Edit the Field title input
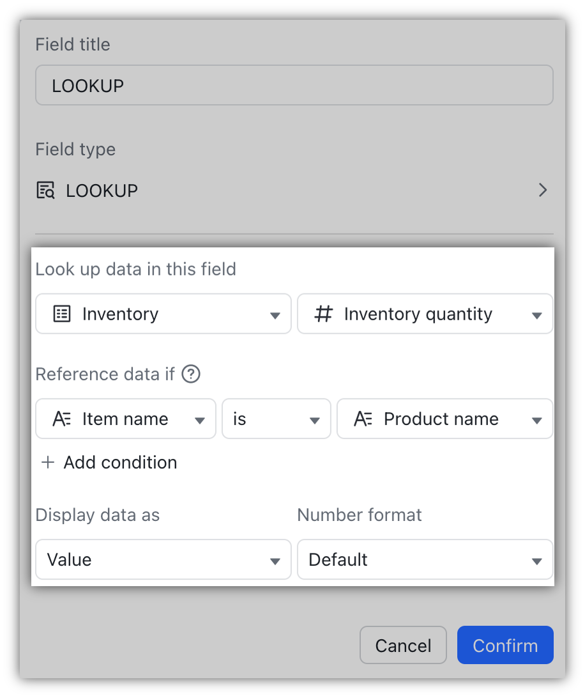Viewport: 585px width, 698px height. [294, 84]
